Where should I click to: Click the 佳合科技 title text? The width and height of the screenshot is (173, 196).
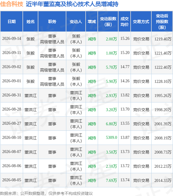pyautogui.click(x=12, y=4)
